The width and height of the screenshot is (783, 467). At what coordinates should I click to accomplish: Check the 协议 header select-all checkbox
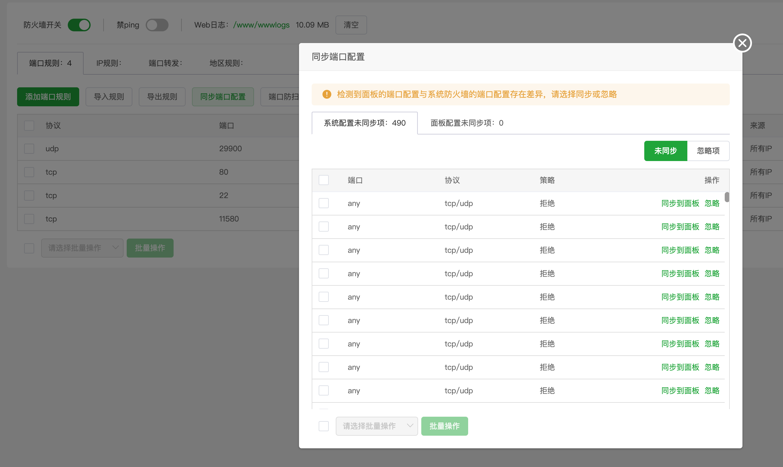(29, 125)
